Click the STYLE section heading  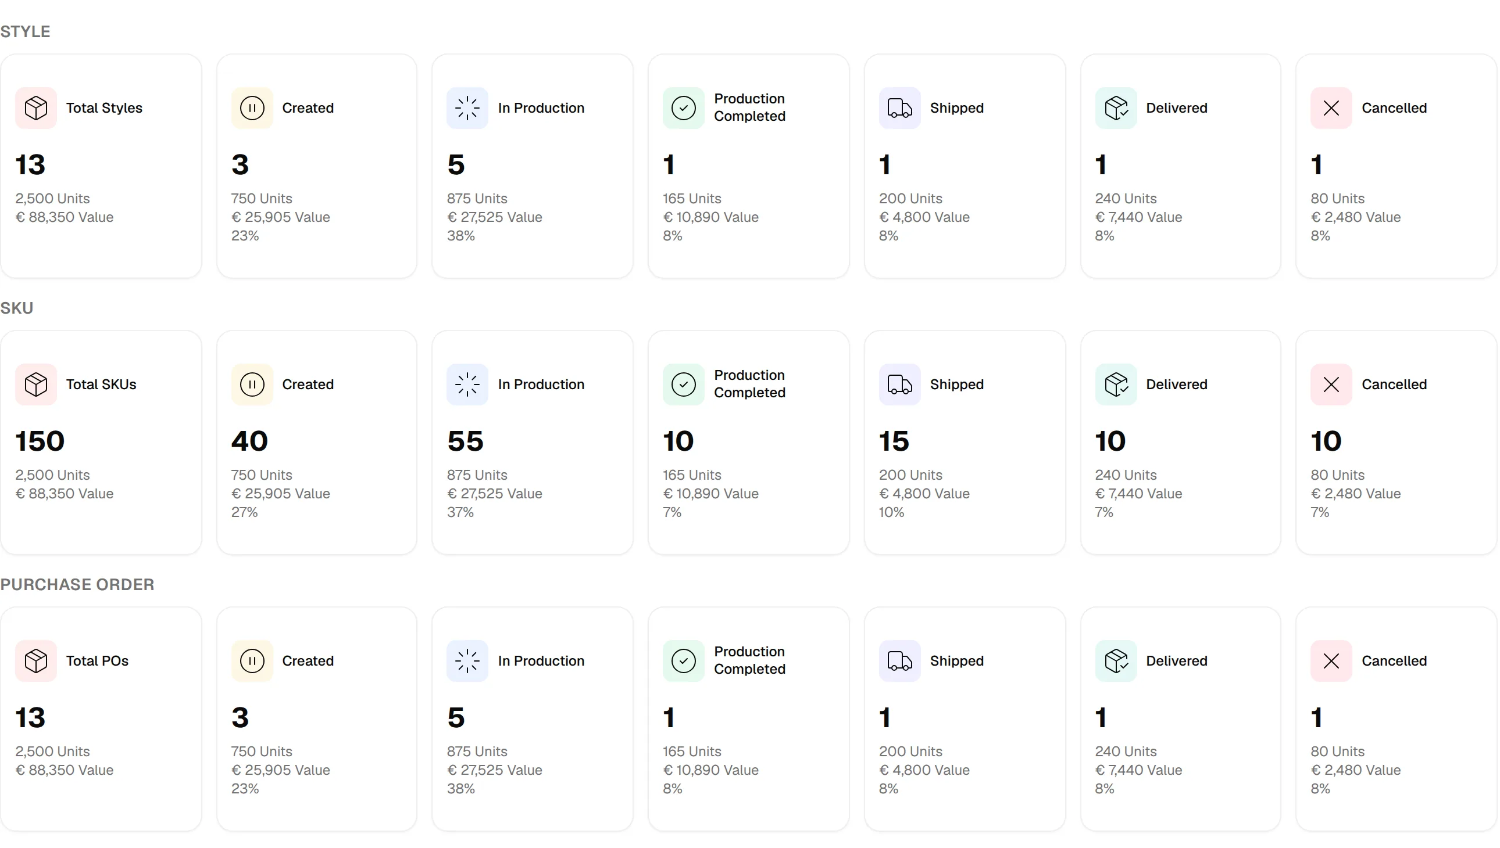[x=25, y=31]
